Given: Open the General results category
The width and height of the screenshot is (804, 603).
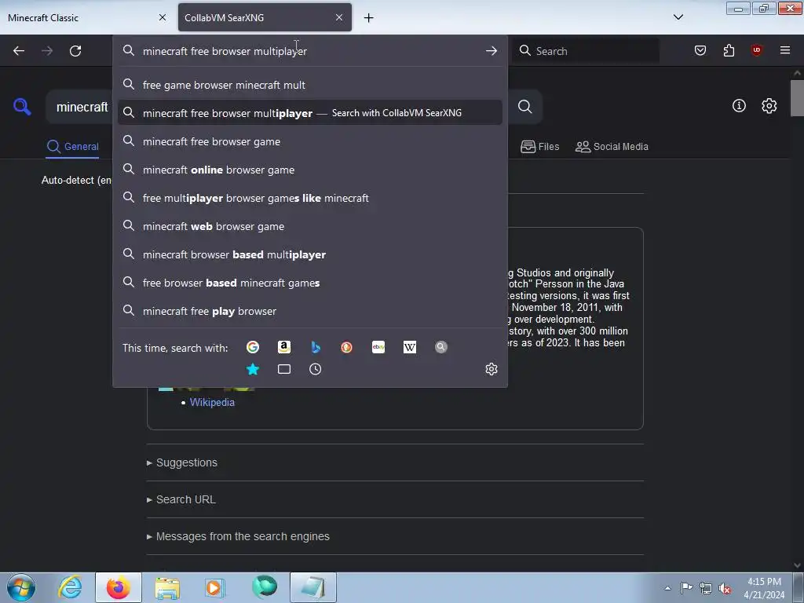Looking at the screenshot, I should click(x=72, y=147).
